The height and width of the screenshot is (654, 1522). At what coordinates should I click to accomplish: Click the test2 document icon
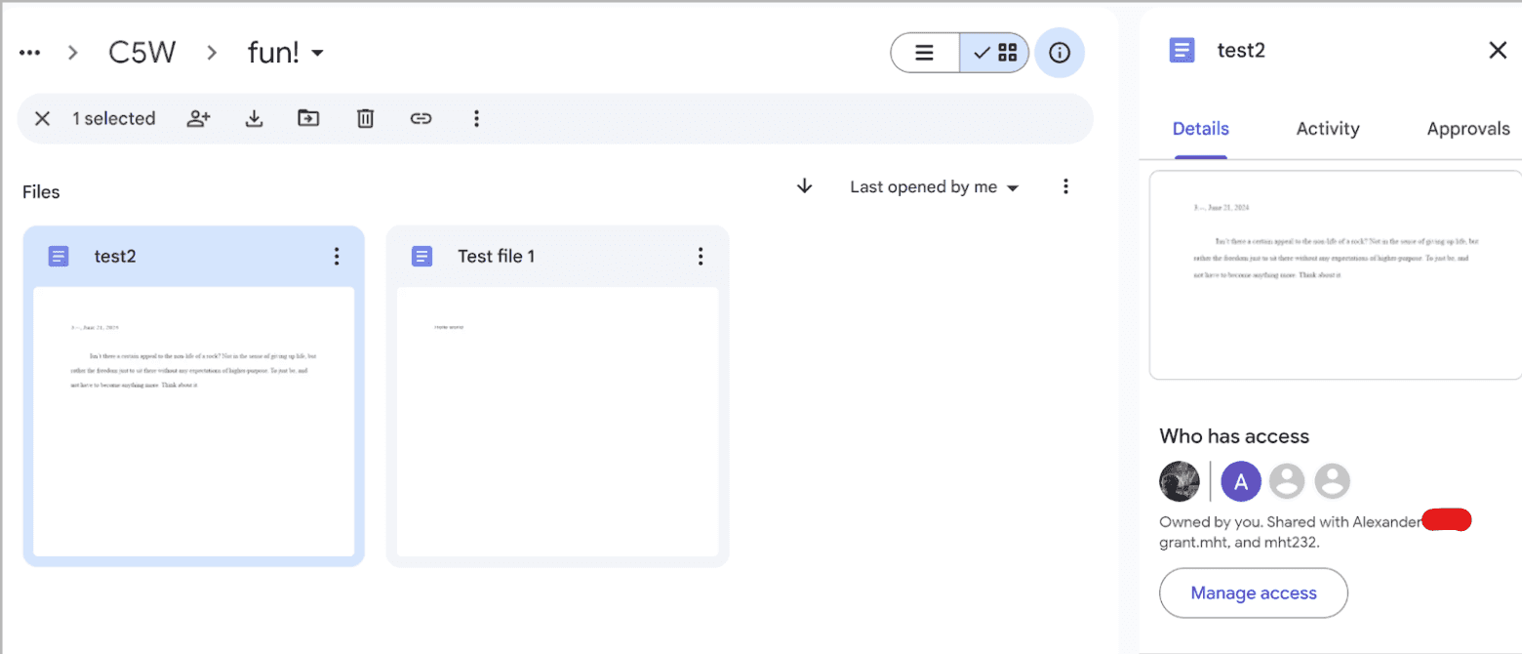point(59,256)
